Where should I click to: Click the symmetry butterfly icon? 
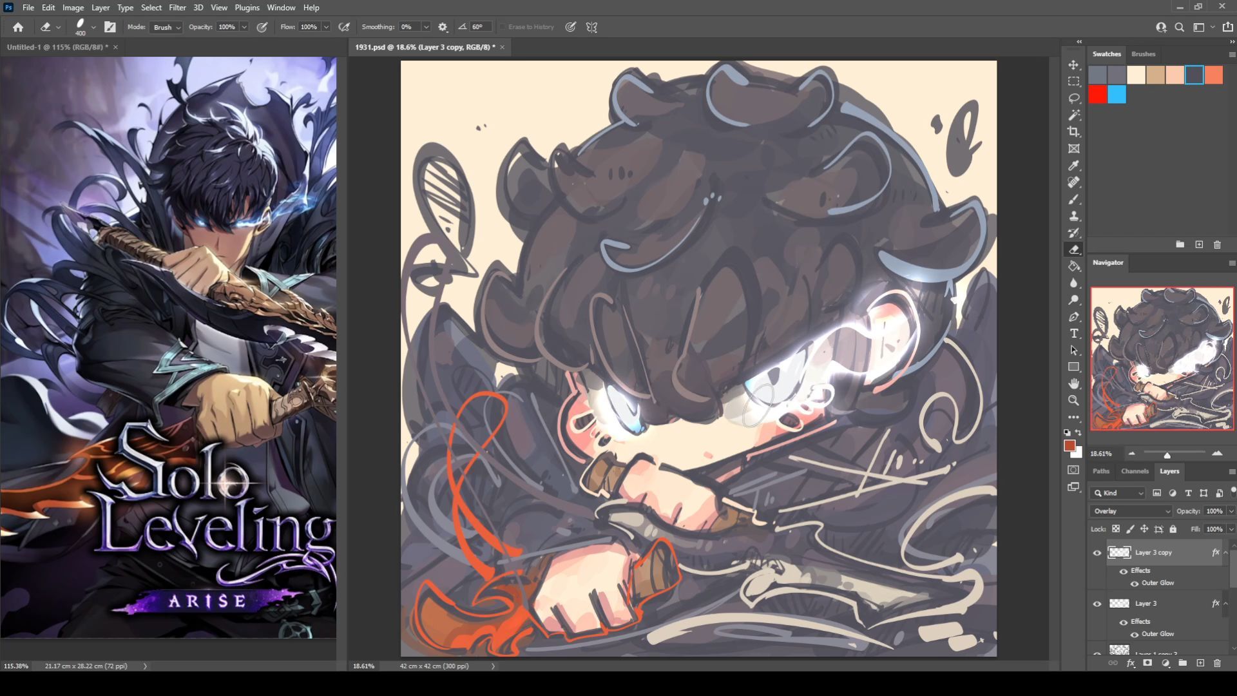pyautogui.click(x=591, y=27)
